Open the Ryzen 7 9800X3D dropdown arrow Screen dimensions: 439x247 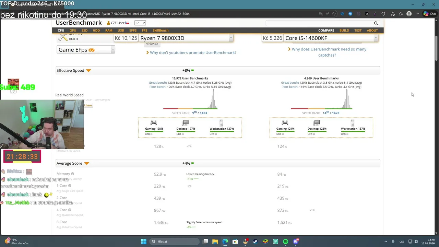pos(231,38)
